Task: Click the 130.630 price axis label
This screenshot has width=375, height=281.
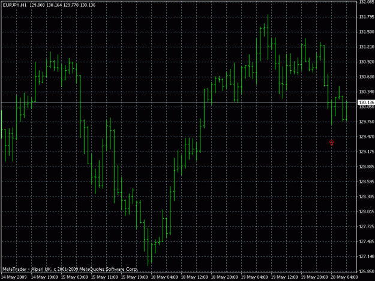Action: pos(367,77)
